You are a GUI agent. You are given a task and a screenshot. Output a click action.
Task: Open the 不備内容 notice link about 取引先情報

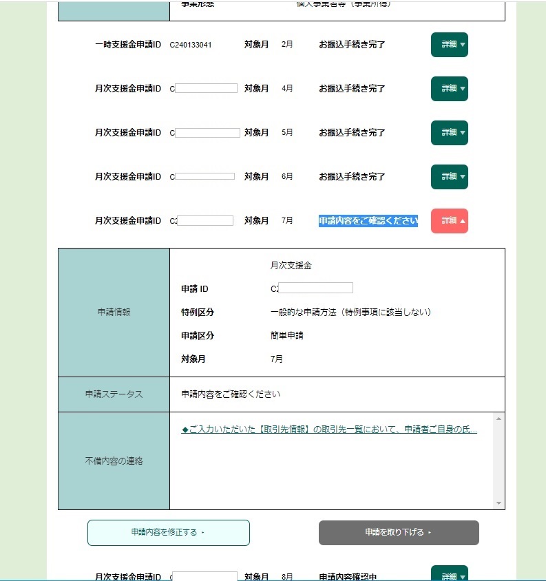click(x=329, y=430)
